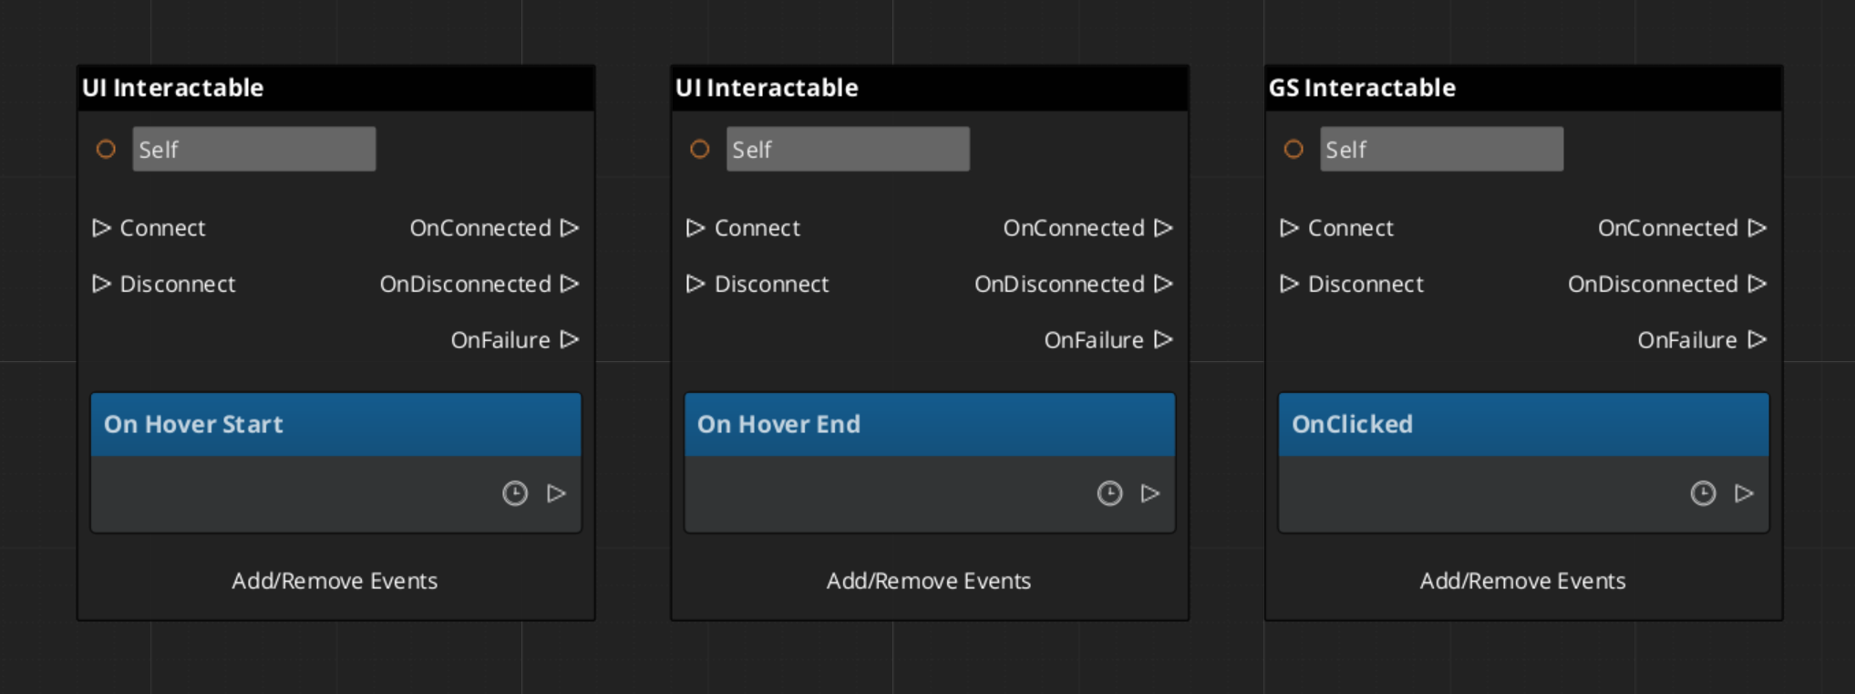Click the Self input port circle on GS Interactable
Image resolution: width=1855 pixels, height=694 pixels.
pyautogui.click(x=1293, y=149)
